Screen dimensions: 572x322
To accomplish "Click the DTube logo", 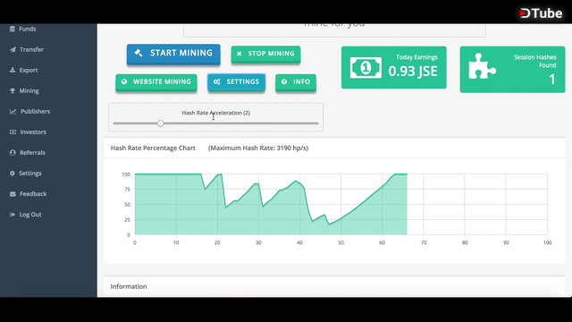I will [541, 13].
